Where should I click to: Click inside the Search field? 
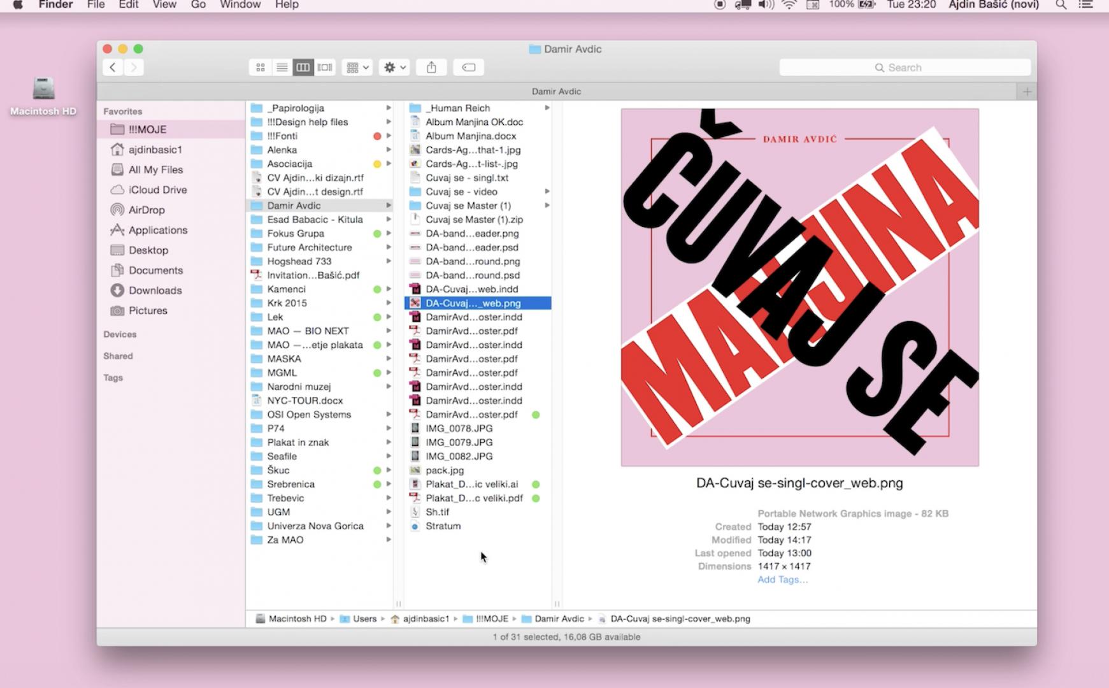click(x=905, y=68)
